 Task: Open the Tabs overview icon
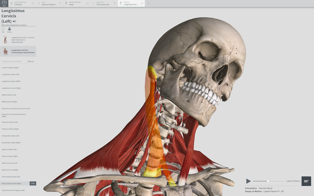click(4, 3)
